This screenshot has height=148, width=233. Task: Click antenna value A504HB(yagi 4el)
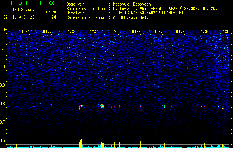point(131,17)
